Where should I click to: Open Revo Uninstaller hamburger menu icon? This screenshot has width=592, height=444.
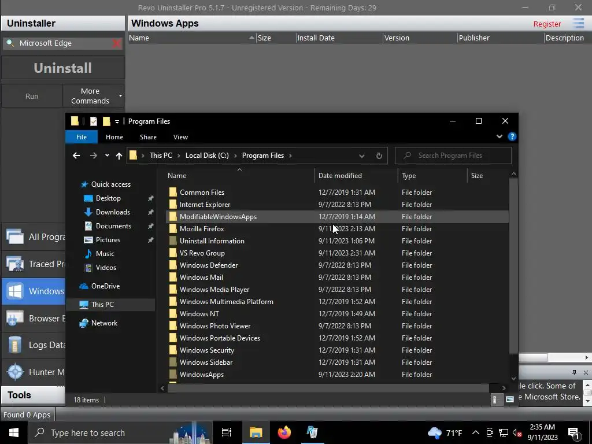[578, 23]
